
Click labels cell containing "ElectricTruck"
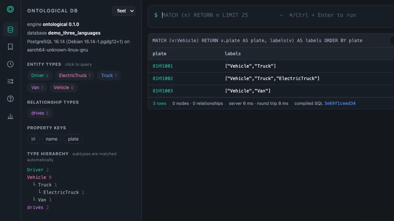coord(272,79)
